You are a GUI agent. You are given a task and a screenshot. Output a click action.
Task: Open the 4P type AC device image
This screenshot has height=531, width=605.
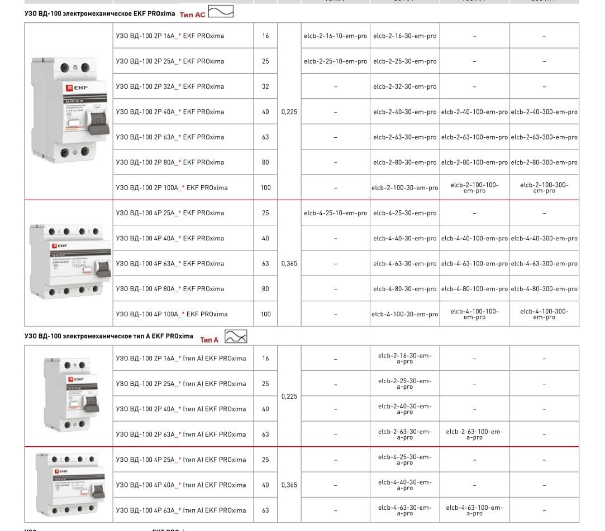tap(68, 262)
